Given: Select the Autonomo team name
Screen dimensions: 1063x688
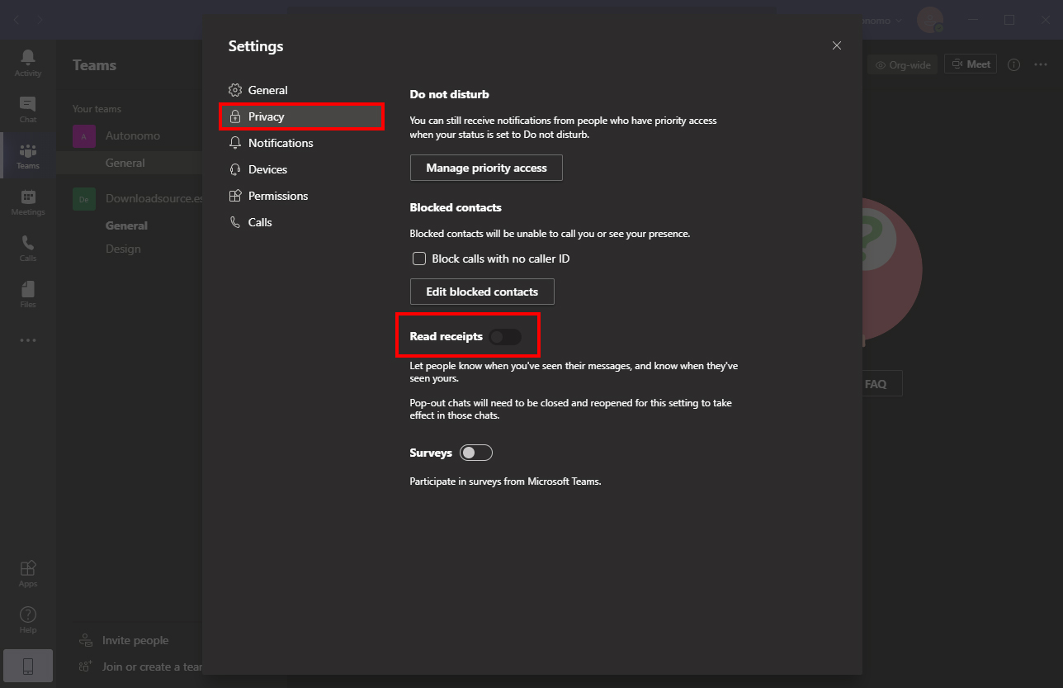Looking at the screenshot, I should 133,135.
